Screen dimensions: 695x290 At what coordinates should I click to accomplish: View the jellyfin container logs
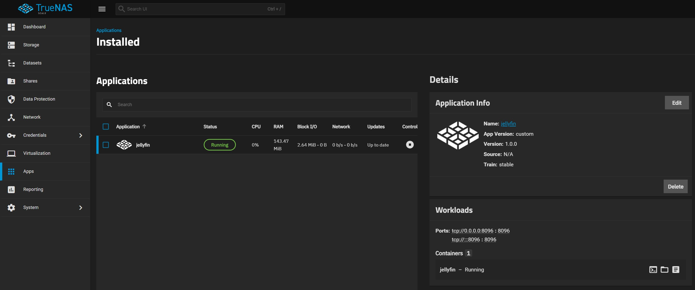[x=676, y=269]
